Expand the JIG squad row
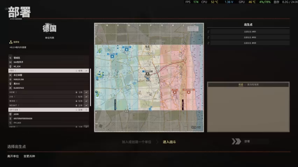 click(48, 96)
